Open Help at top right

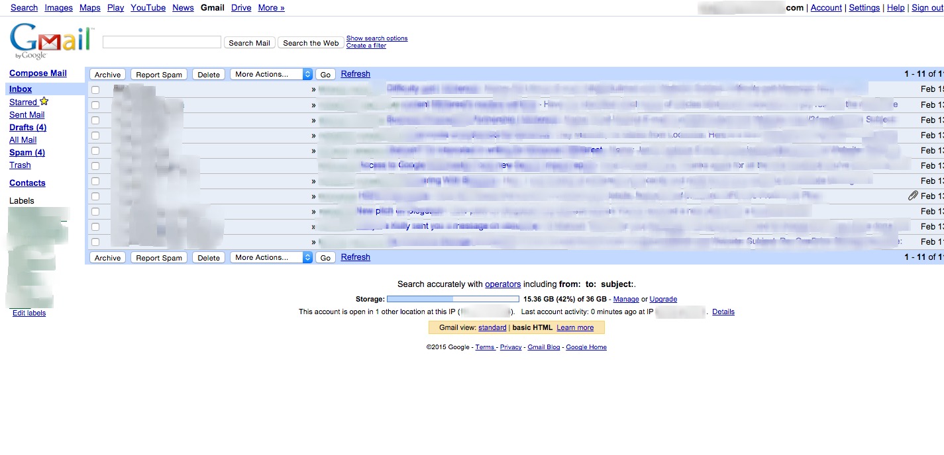[896, 8]
